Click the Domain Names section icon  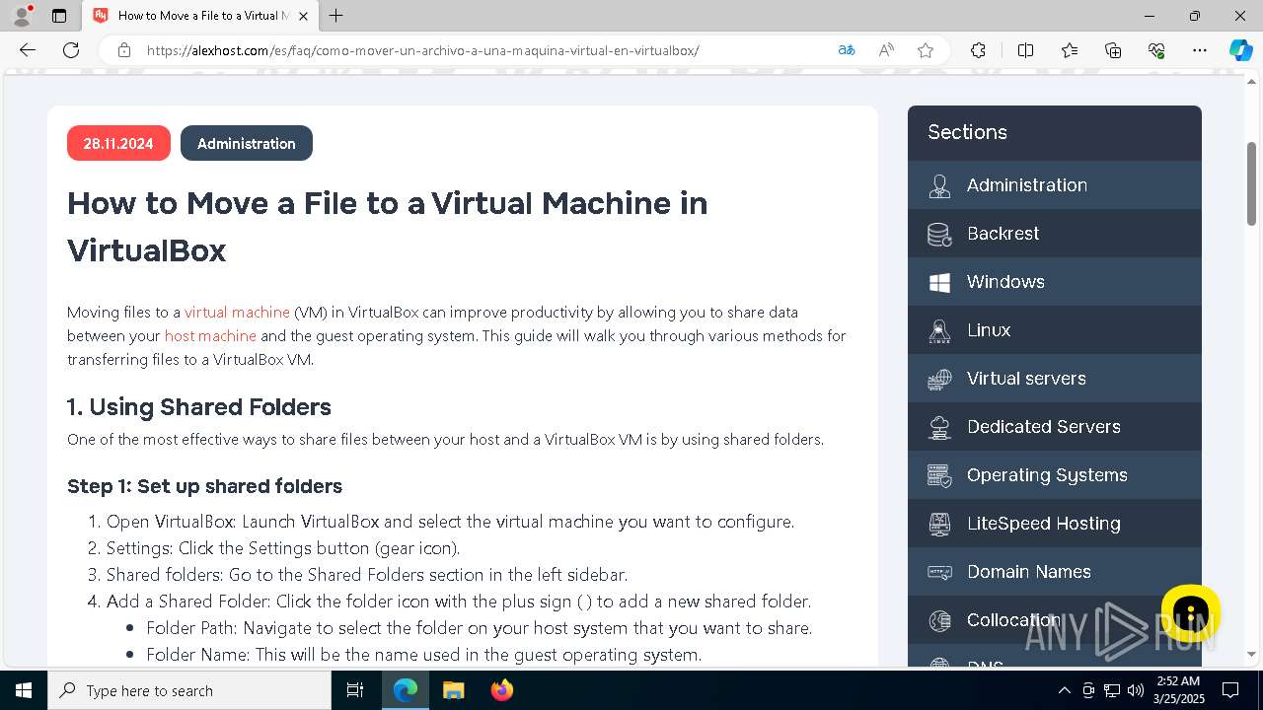point(939,572)
